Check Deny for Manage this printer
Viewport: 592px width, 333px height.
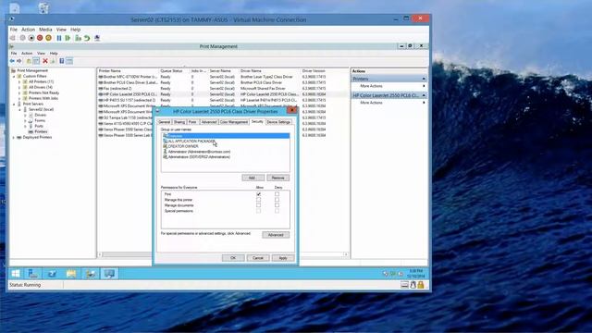pyautogui.click(x=277, y=200)
